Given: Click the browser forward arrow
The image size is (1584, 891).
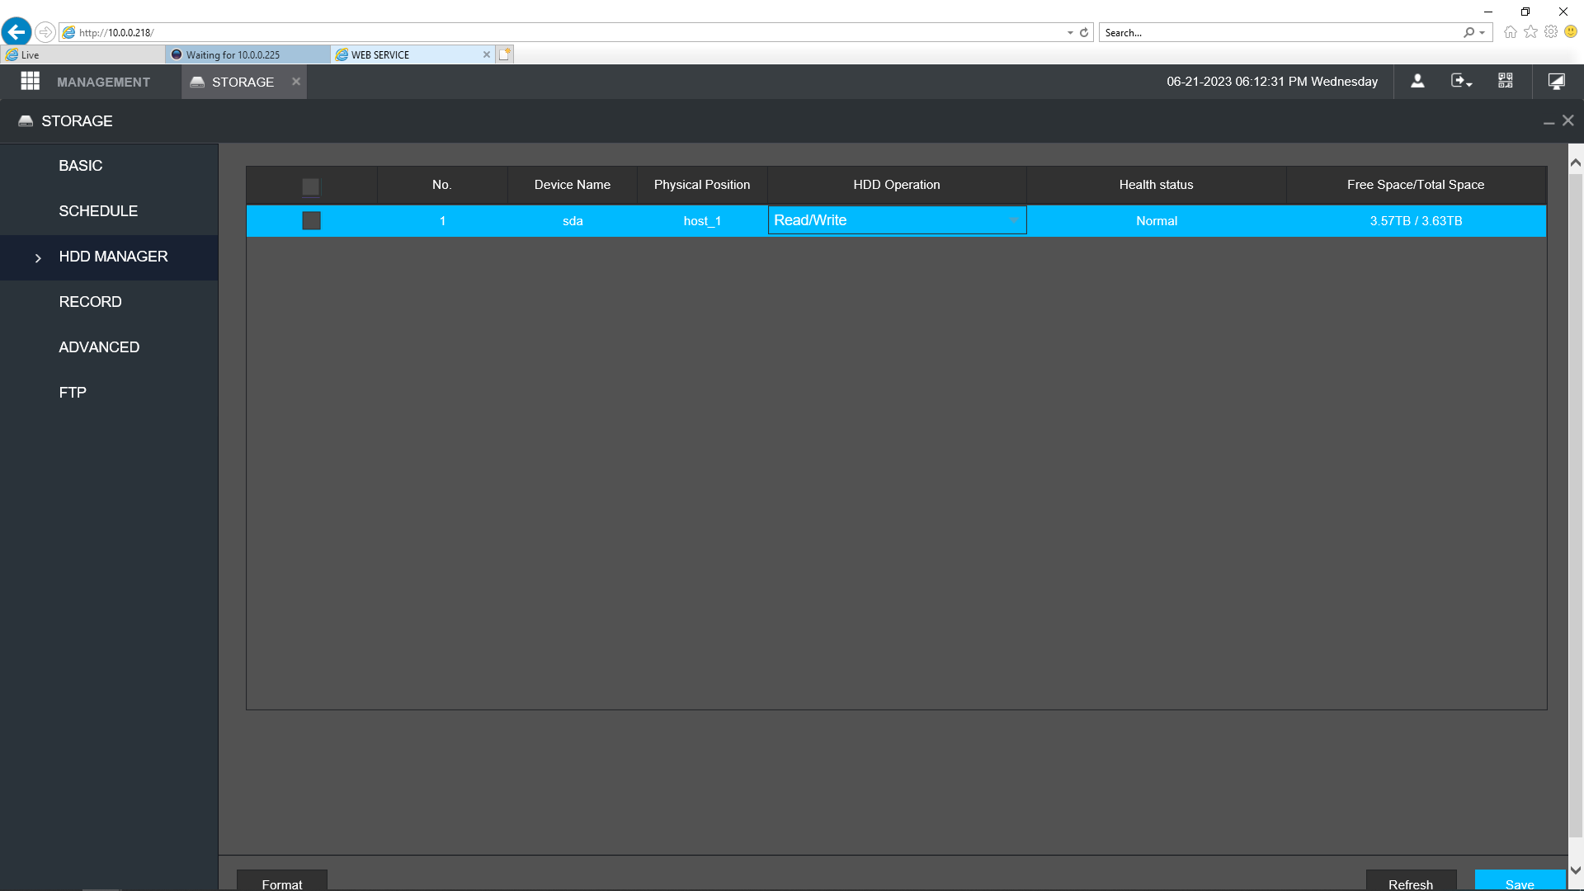Looking at the screenshot, I should click(45, 32).
